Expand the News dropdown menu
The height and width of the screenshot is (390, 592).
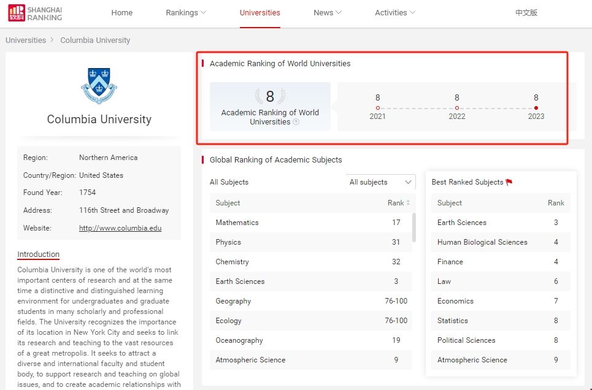[x=326, y=12]
